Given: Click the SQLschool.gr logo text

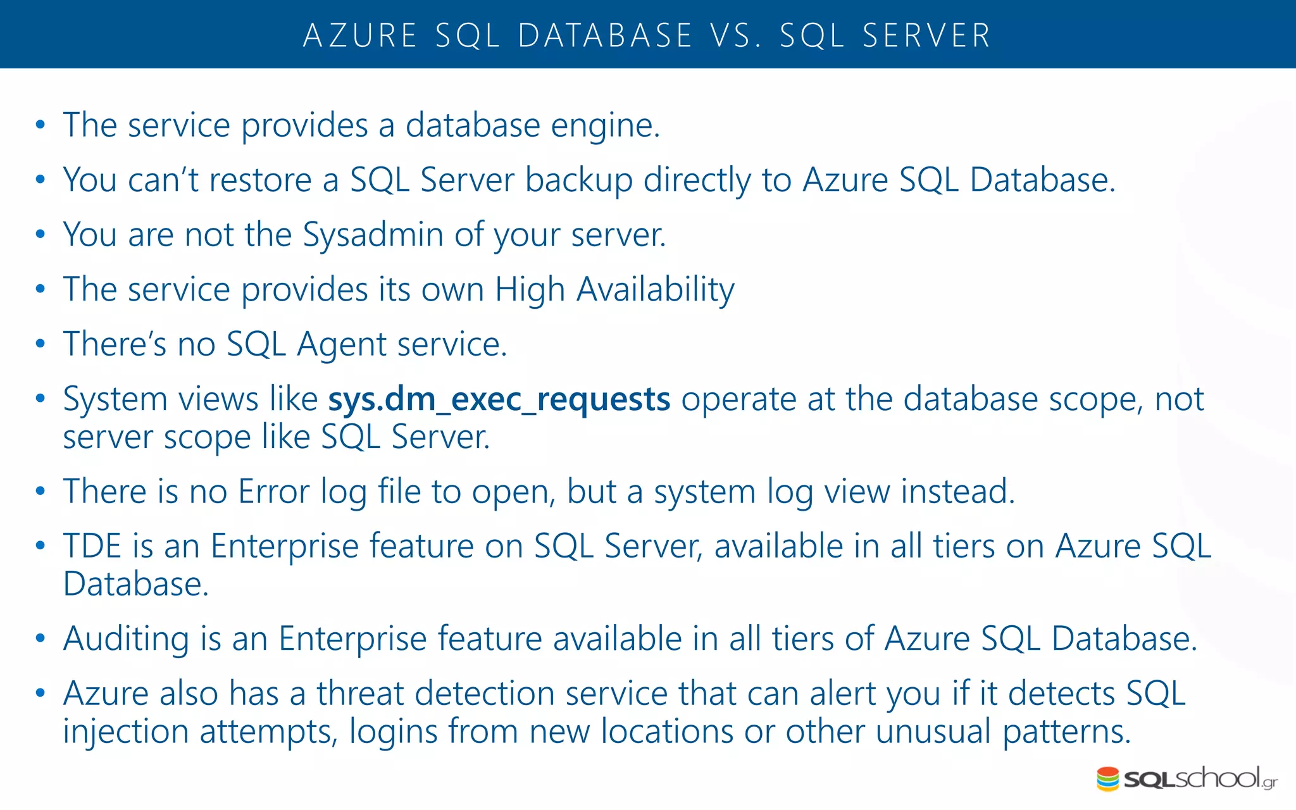Looking at the screenshot, I should tap(1200, 778).
